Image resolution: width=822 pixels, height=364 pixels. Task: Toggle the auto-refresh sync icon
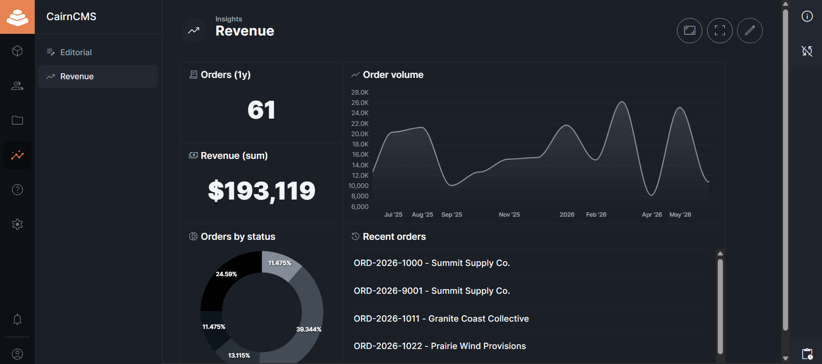point(807,51)
